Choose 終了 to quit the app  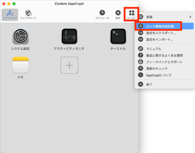tap(165, 84)
